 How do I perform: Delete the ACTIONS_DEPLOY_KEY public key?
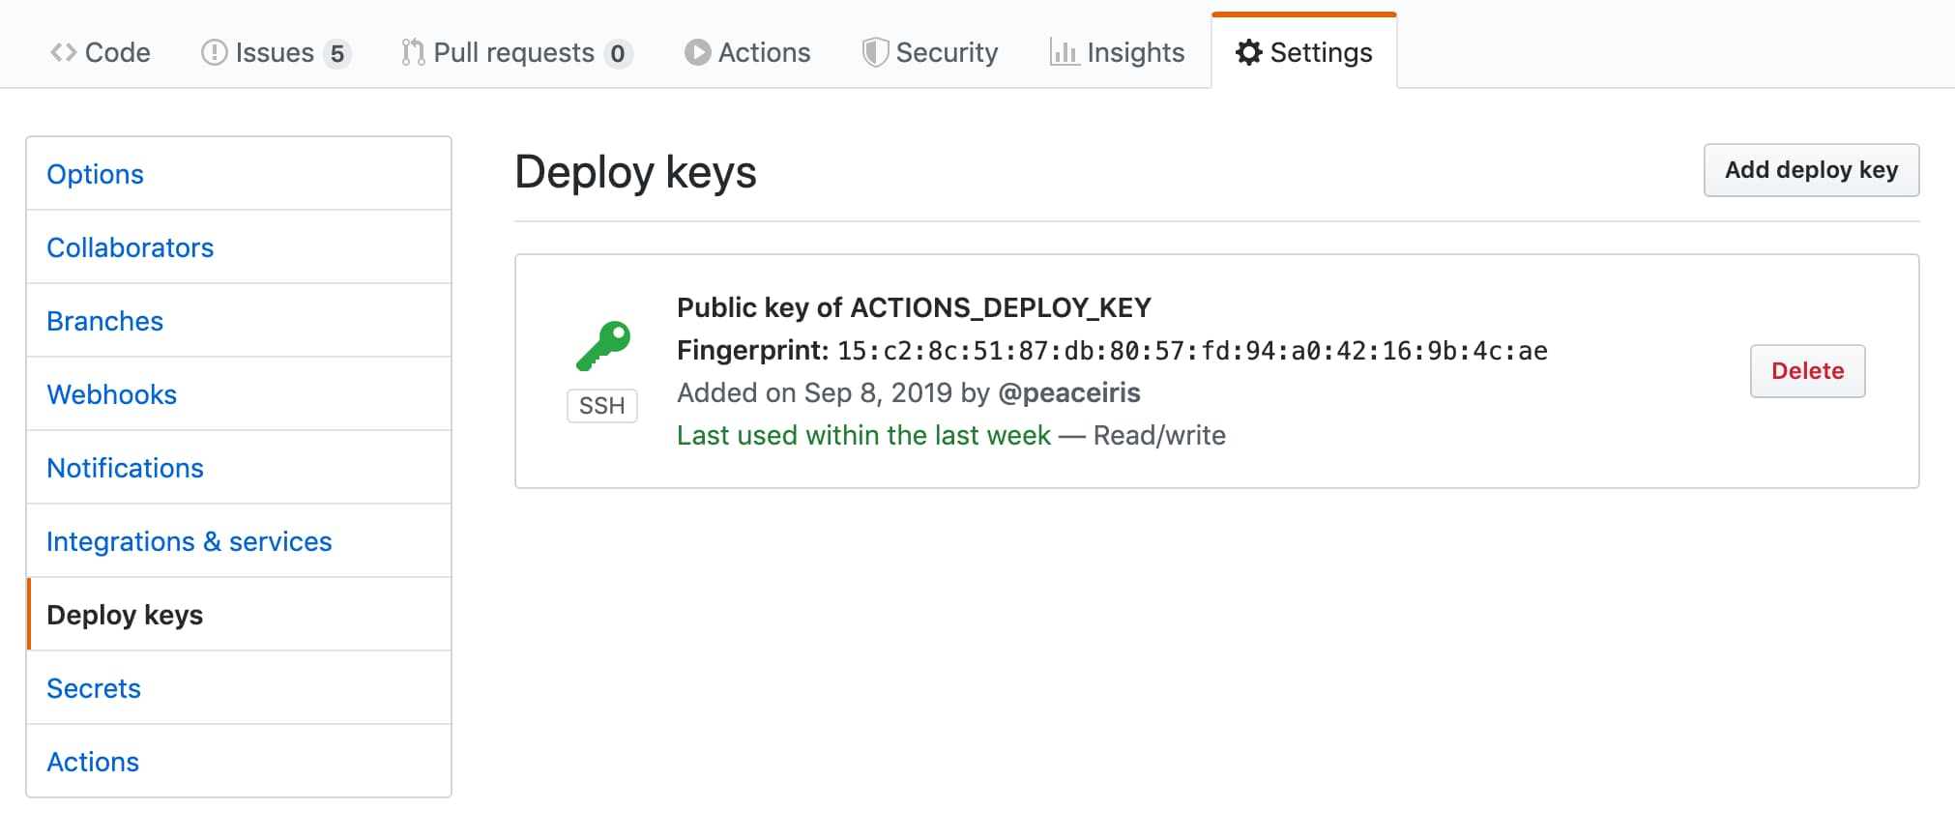coord(1806,371)
